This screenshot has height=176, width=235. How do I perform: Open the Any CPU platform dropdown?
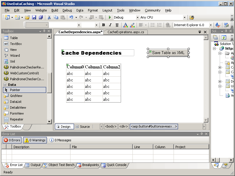184,18
